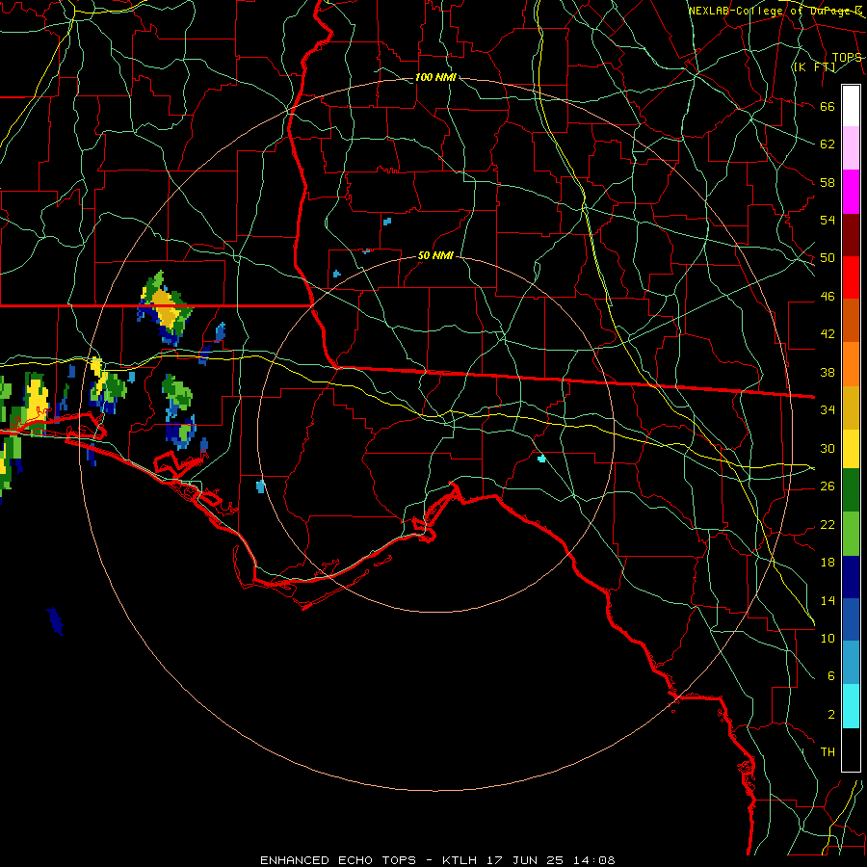Click the '34' legend value

pos(828,410)
